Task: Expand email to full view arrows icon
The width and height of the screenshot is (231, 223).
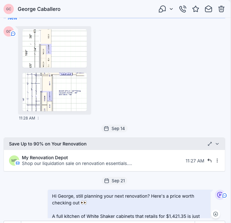Action: (210, 144)
